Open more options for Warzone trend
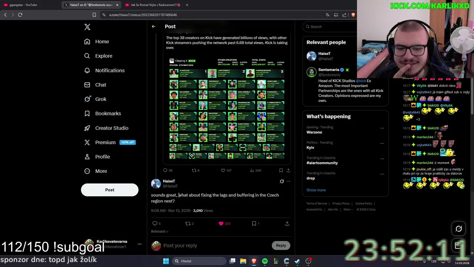The height and width of the screenshot is (267, 474). point(382,128)
